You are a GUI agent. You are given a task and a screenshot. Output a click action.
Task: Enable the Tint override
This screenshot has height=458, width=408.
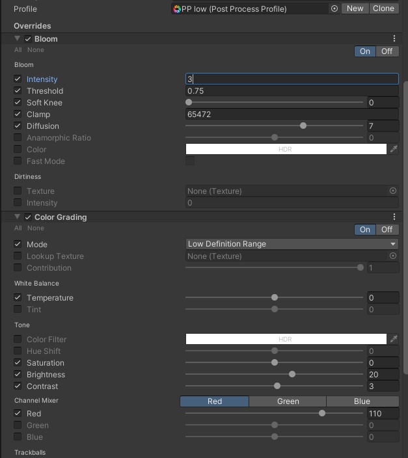tap(18, 309)
